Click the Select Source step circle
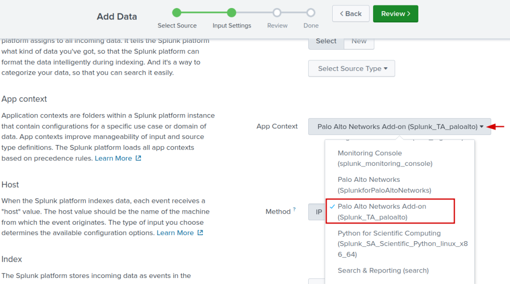The image size is (510, 284). [x=177, y=12]
